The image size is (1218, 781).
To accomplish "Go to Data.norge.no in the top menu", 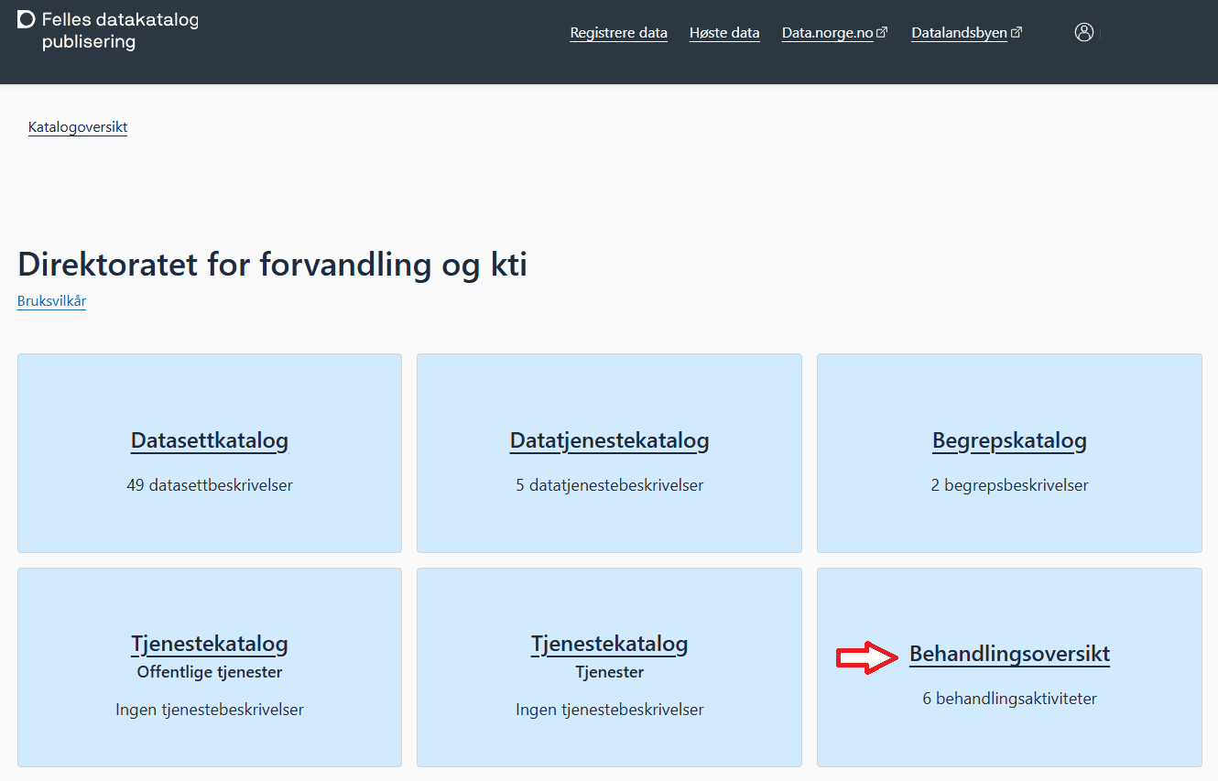I will point(828,33).
